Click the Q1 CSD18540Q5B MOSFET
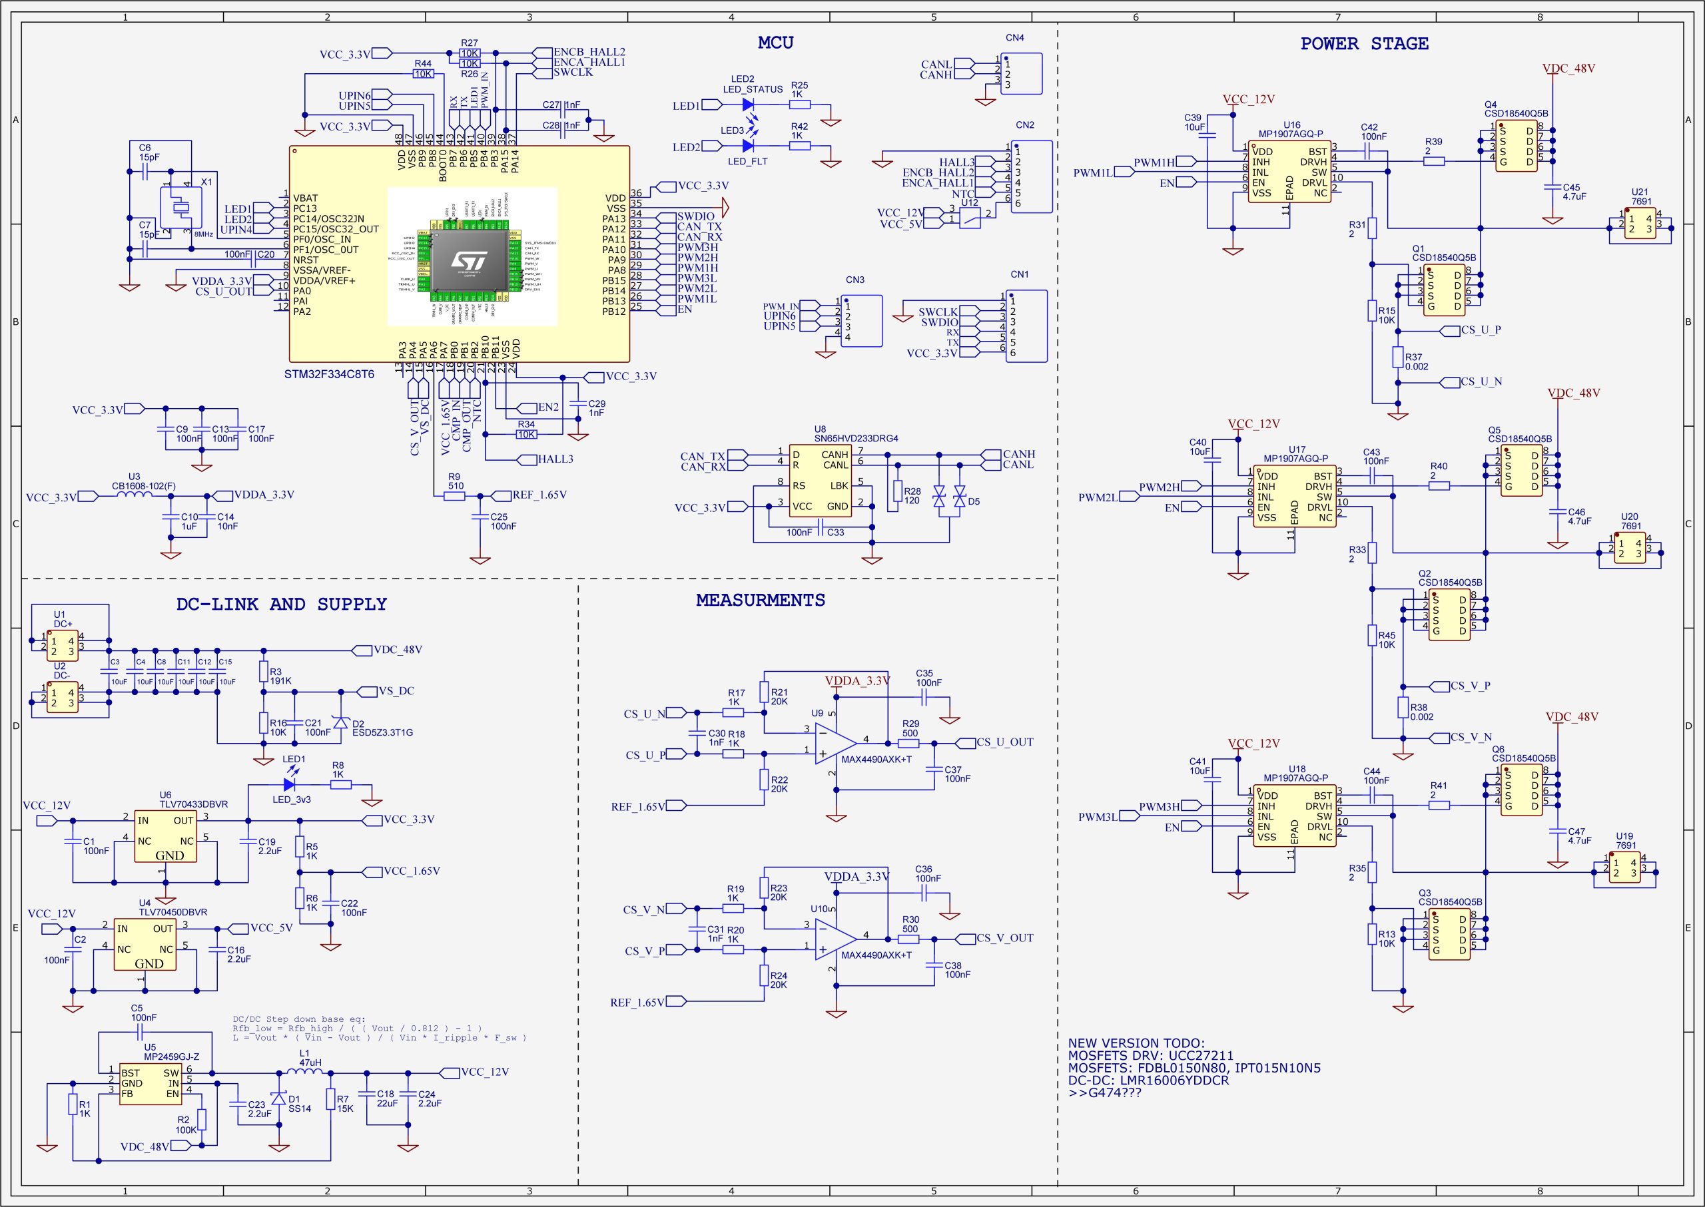Viewport: 1705px width, 1207px height. click(x=1444, y=290)
